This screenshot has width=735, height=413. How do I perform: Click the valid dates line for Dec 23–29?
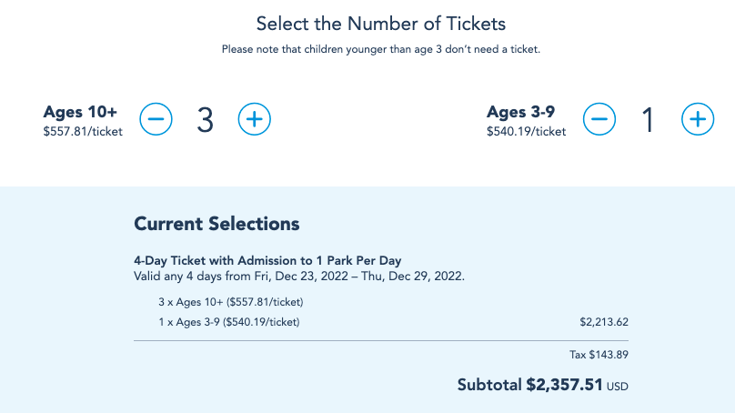[299, 277]
